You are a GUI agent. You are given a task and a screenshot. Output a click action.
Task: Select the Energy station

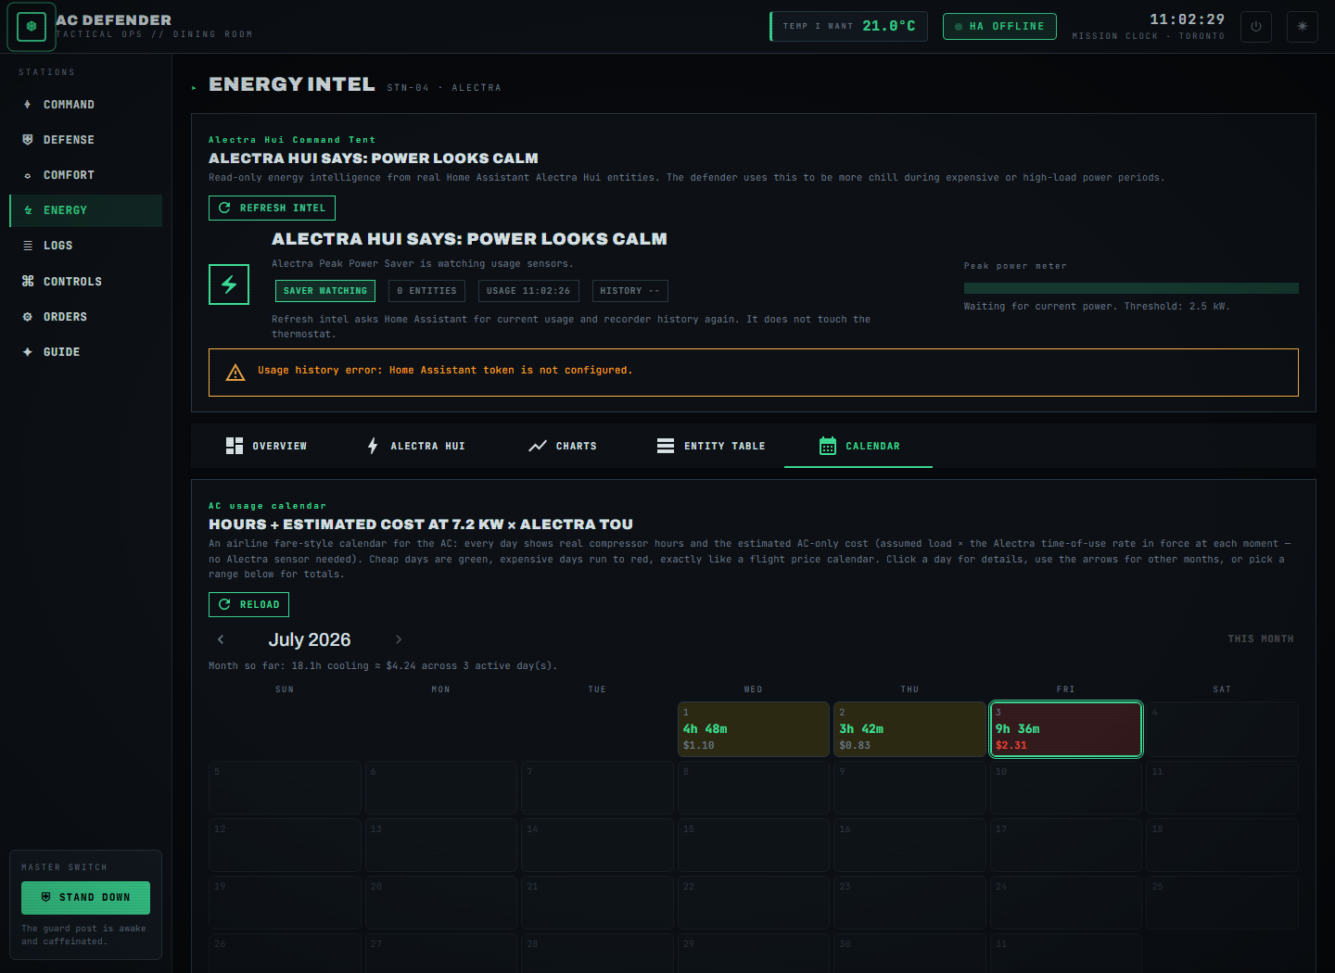click(x=85, y=210)
